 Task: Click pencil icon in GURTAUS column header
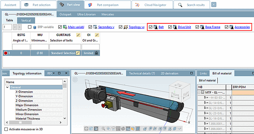[78, 35]
